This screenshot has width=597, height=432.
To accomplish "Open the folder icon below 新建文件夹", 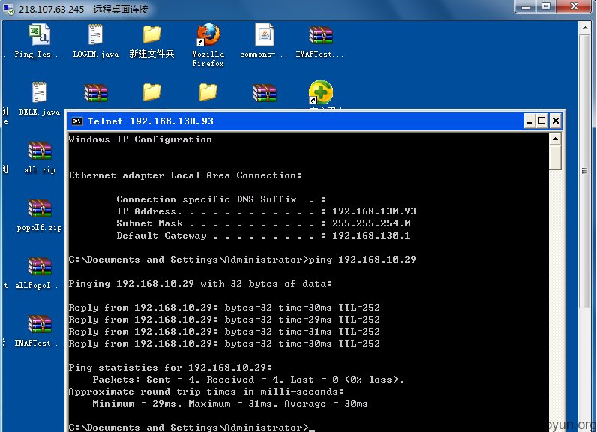I will click(151, 92).
